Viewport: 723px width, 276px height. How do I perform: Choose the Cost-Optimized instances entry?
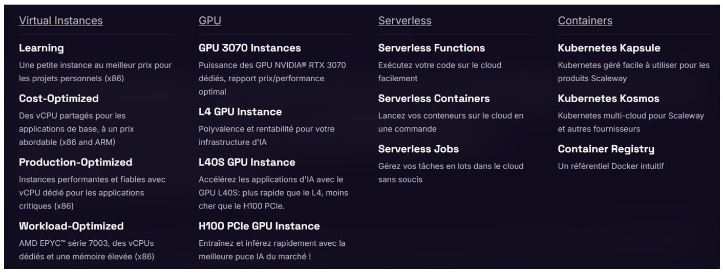[x=59, y=99]
